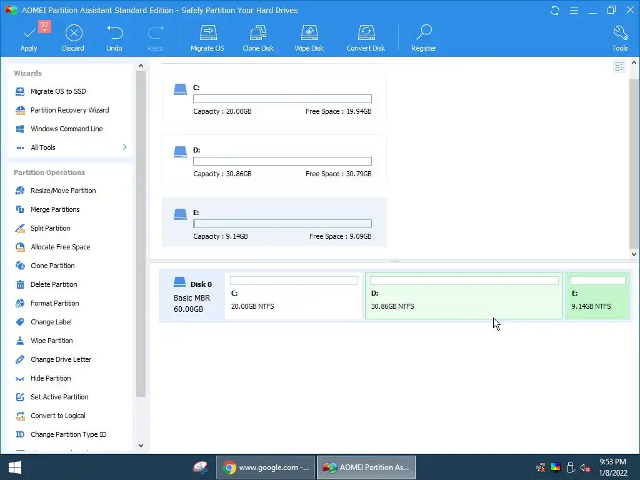Click the C: 20.00GB NTFS block on Disk 0
Viewport: 640px width, 480px height.
click(294, 296)
